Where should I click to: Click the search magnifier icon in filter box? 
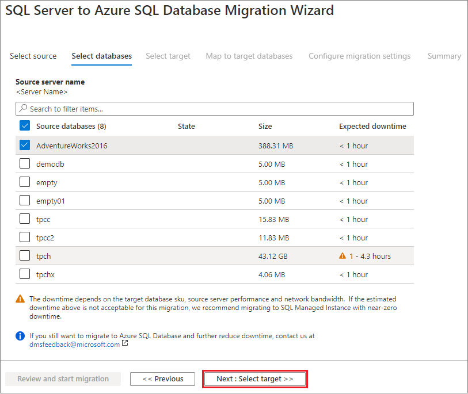tap(23, 109)
